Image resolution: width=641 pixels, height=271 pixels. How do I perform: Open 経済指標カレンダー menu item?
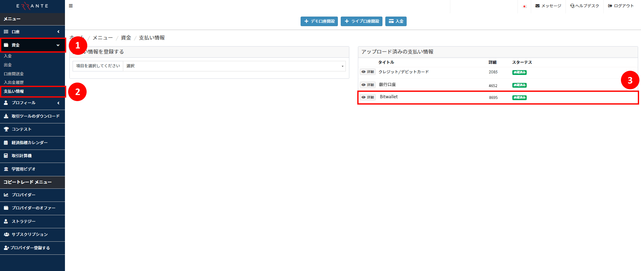tap(32, 143)
